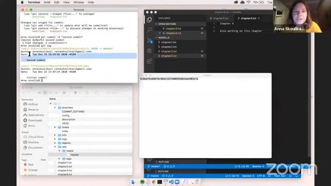Screen dimensions: 331x186
Task: Open the Terminal menu in the menu bar
Action: click(34, 2)
